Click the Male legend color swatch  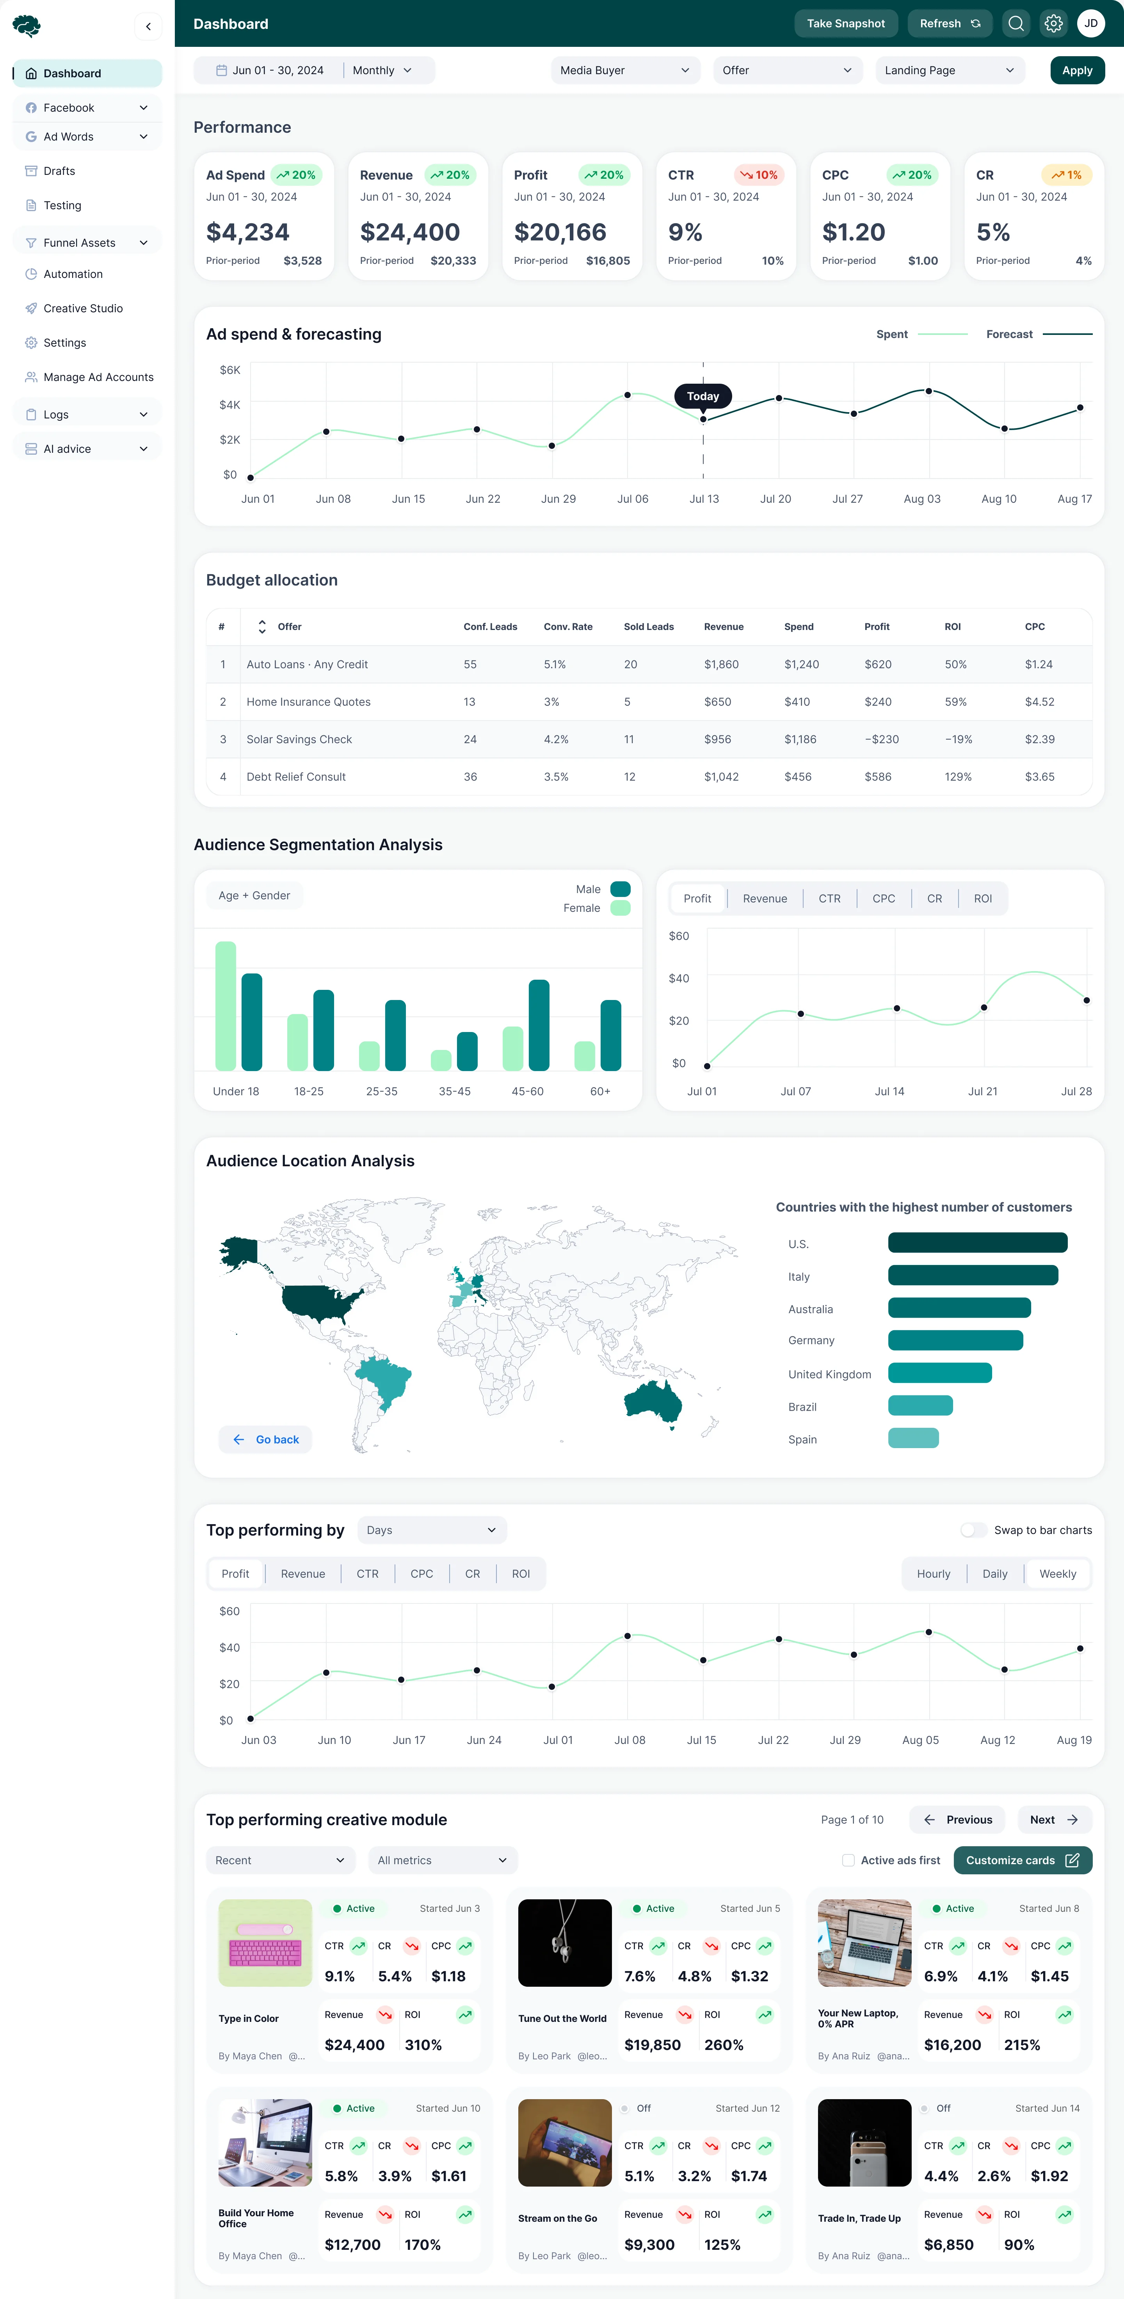tap(620, 889)
